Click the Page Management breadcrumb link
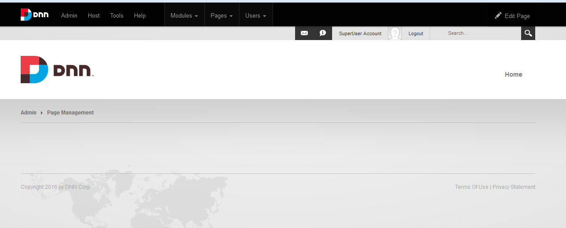 pyautogui.click(x=70, y=113)
